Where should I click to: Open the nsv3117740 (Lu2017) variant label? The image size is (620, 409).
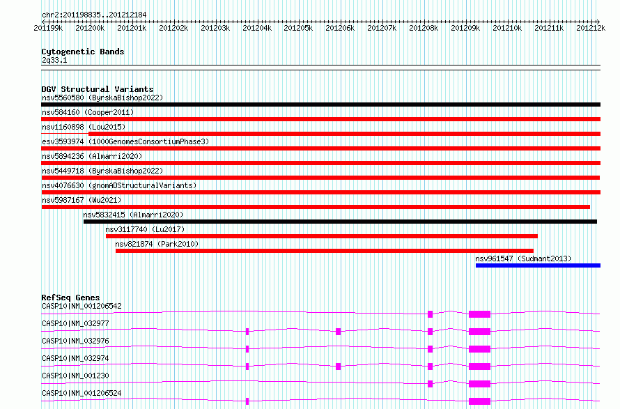145,229
